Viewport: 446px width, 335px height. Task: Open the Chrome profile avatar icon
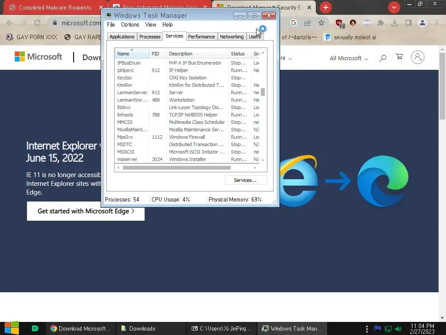[422, 23]
